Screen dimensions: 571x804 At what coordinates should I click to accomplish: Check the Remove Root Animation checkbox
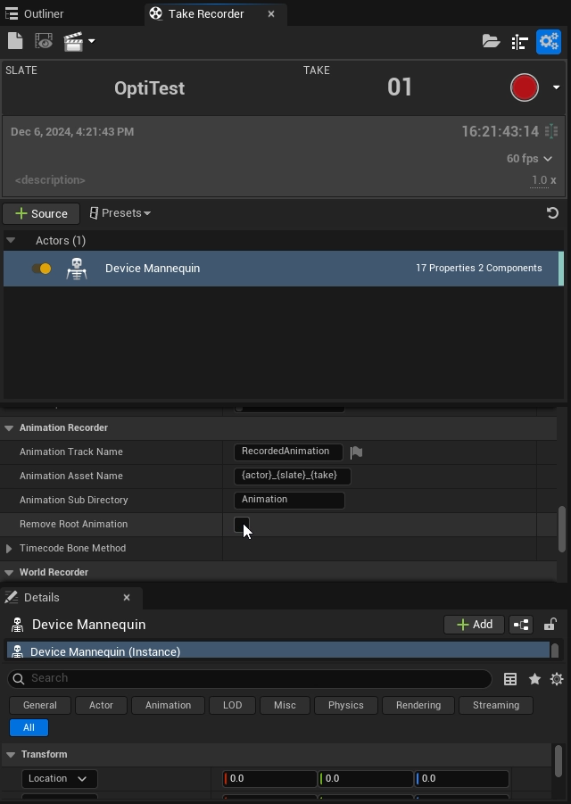(x=241, y=524)
